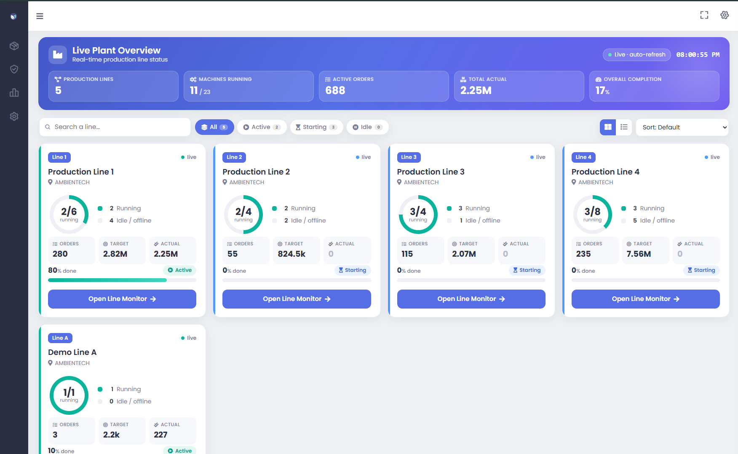Click the Machines Running stat card

[249, 86]
